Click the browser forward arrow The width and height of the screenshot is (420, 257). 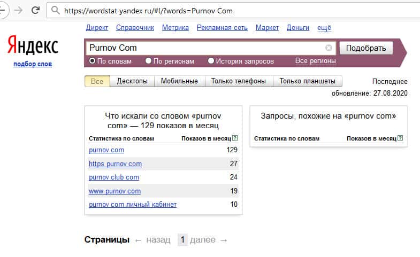19,10
